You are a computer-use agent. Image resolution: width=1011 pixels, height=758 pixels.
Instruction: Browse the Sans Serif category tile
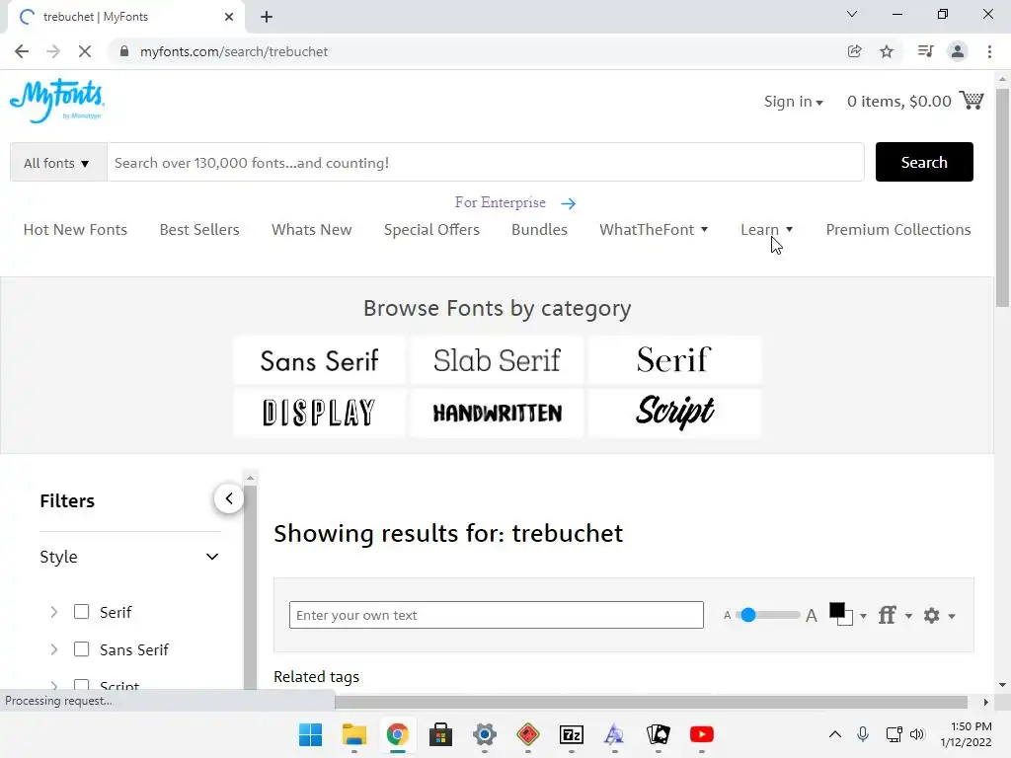pyautogui.click(x=319, y=360)
